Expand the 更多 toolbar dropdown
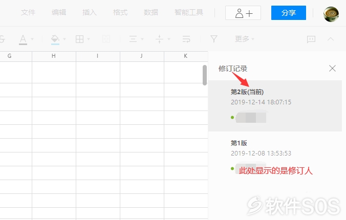Screen dimensions: 346x220 [x=245, y=39]
